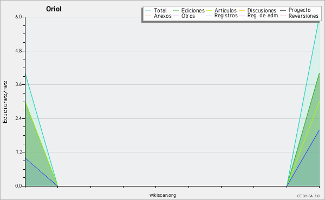Click the 0.0 y-axis value
Image resolution: width=325 pixels, height=200 pixels.
(18, 186)
